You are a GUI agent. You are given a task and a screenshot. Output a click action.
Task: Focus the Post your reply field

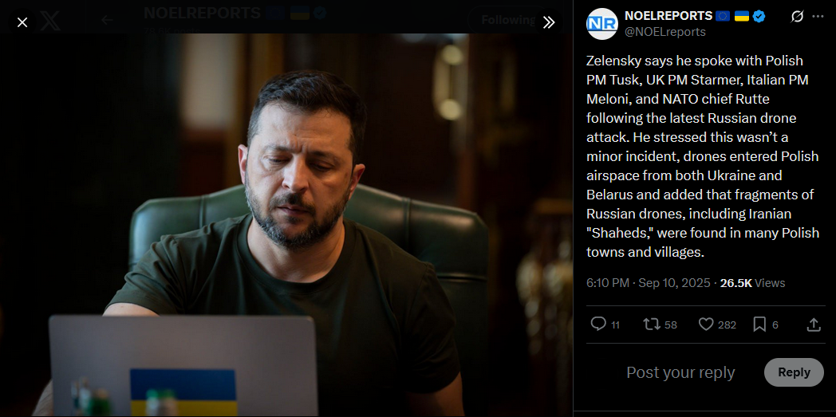[680, 372]
